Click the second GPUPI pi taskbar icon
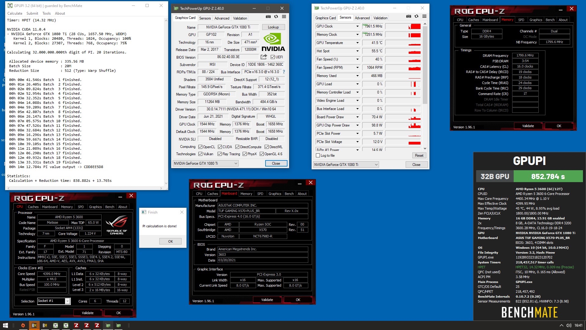The image size is (586, 330). pyautogui.click(x=66, y=325)
